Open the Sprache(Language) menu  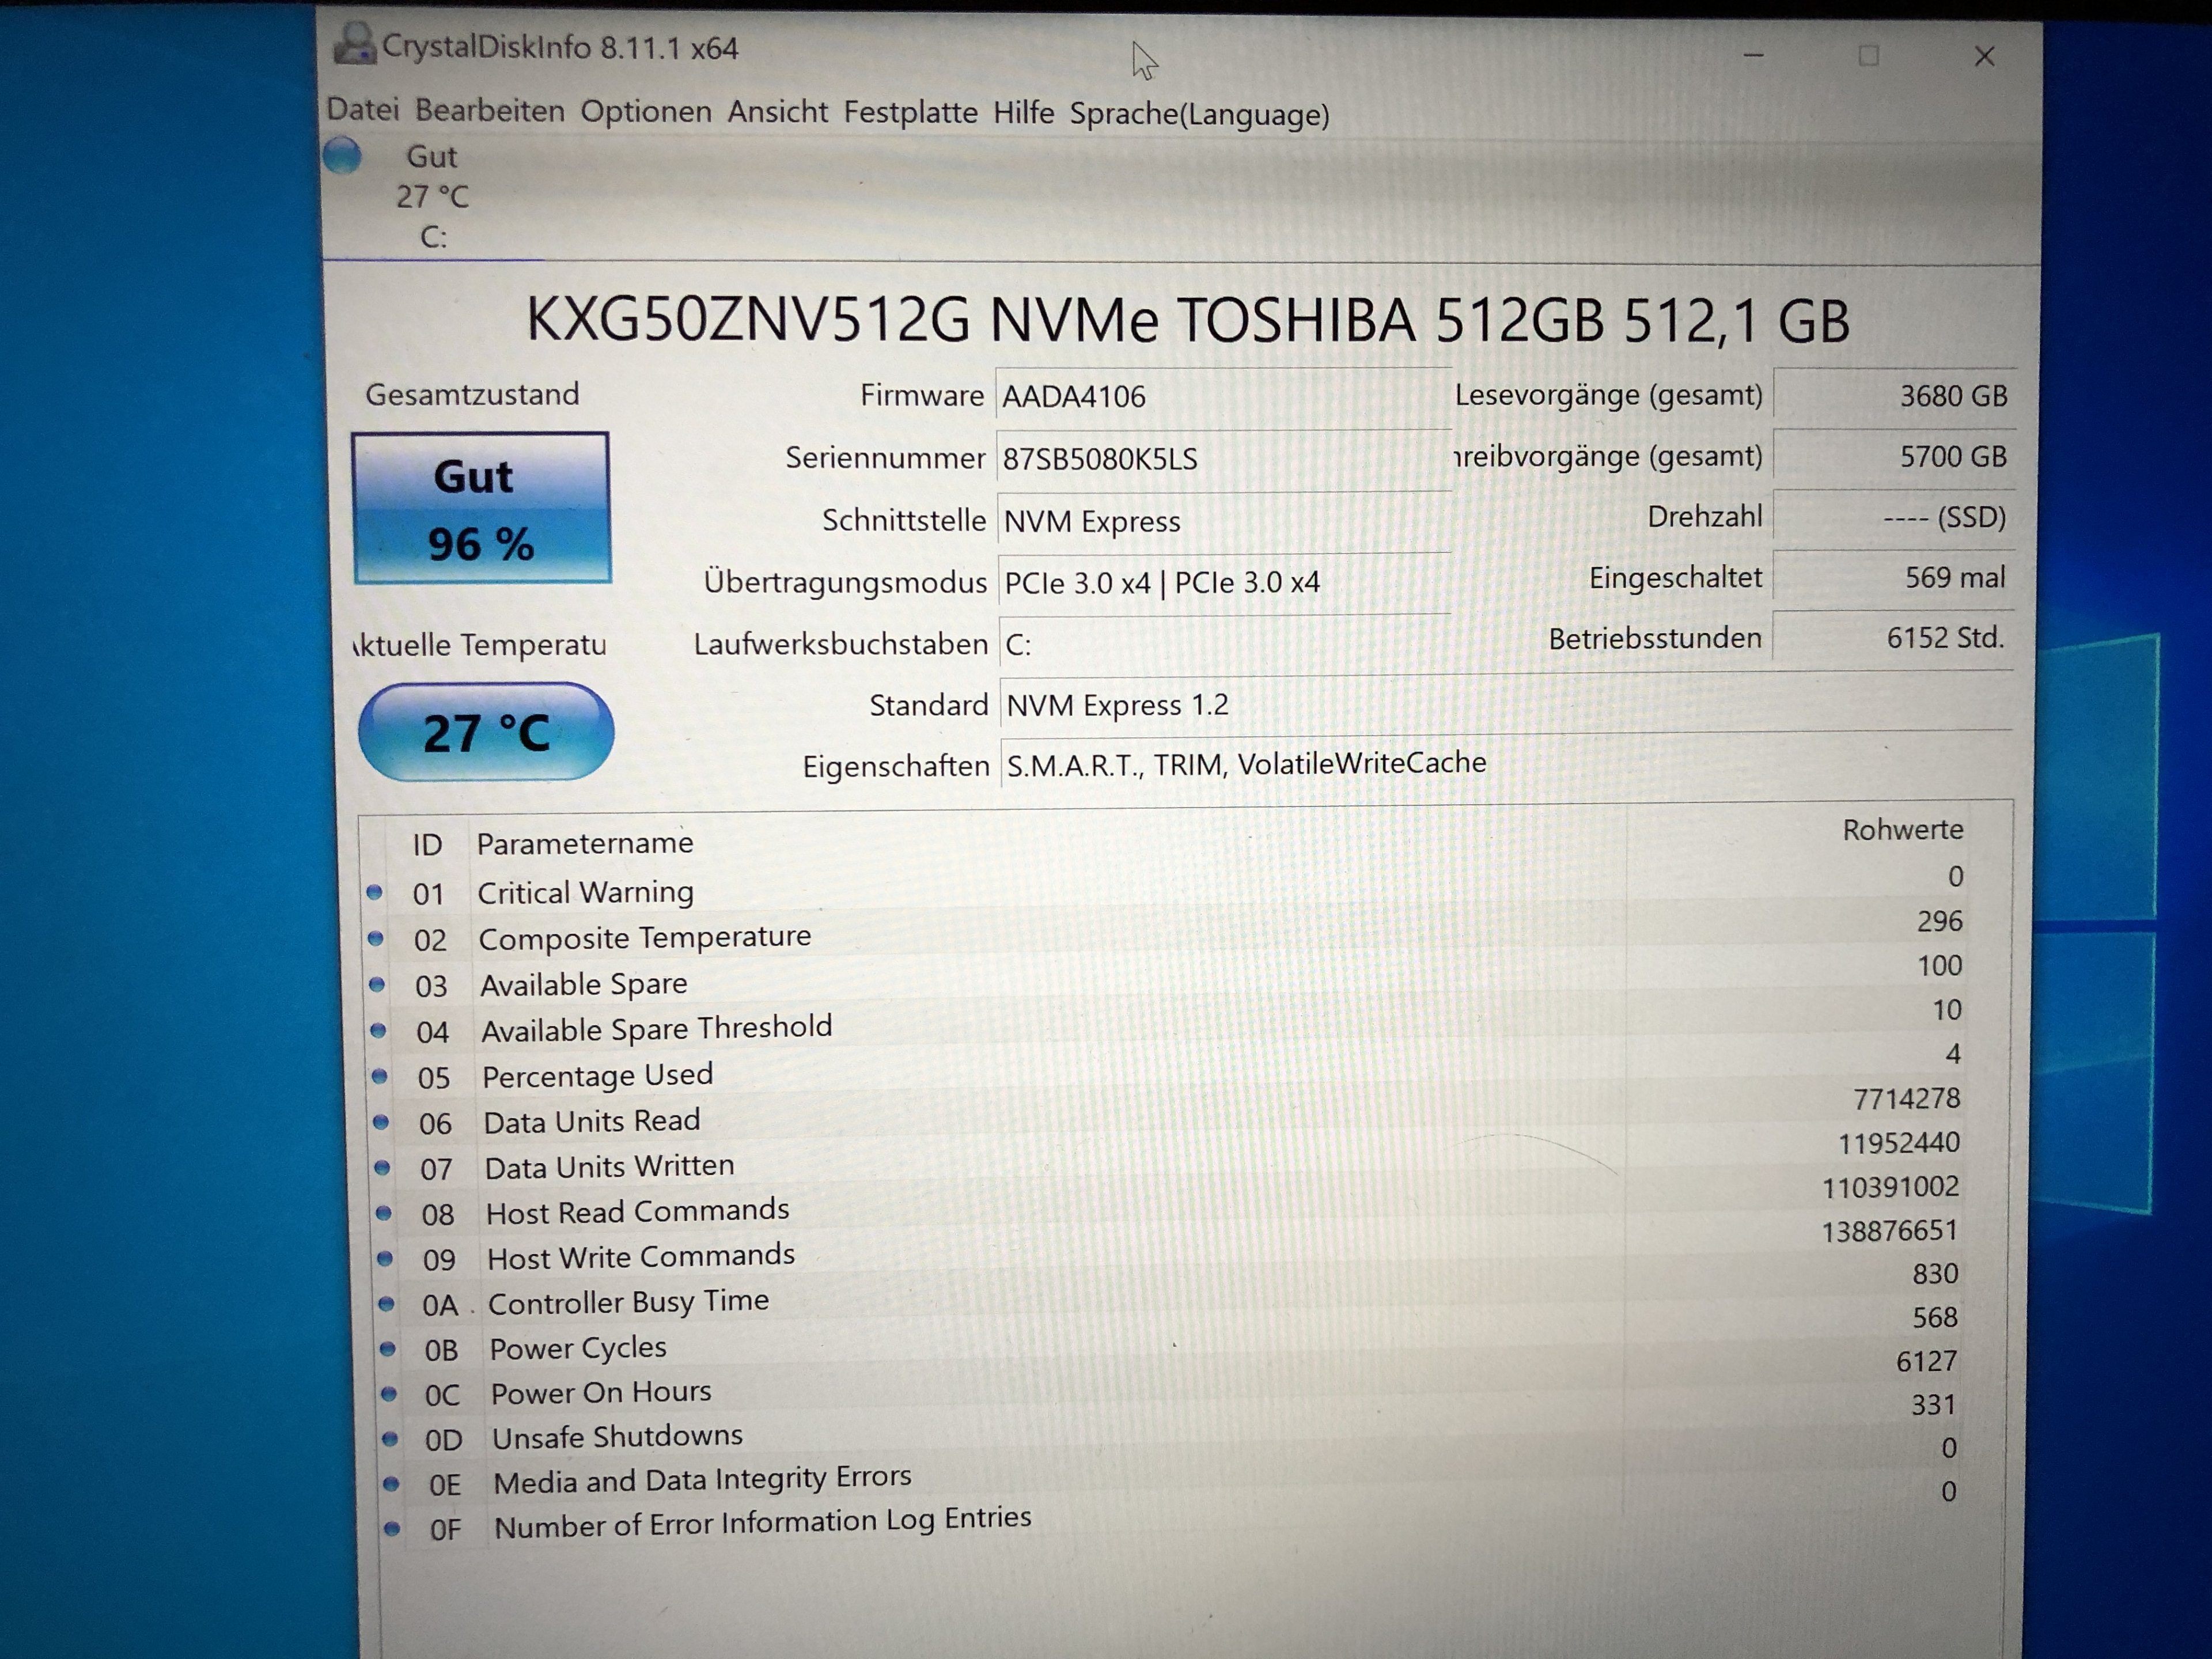coord(1199,114)
